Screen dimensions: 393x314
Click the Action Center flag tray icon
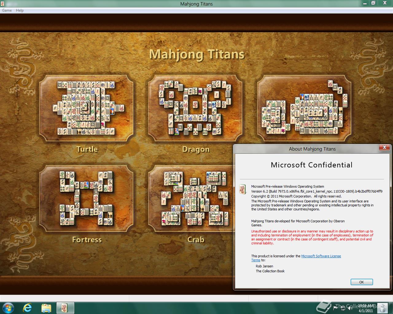[335, 308]
